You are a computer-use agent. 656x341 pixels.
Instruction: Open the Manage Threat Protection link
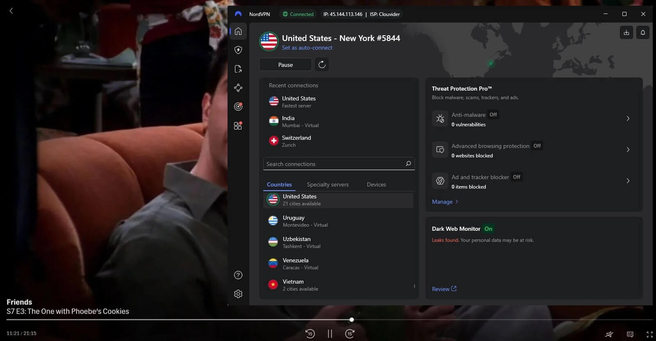(x=445, y=202)
